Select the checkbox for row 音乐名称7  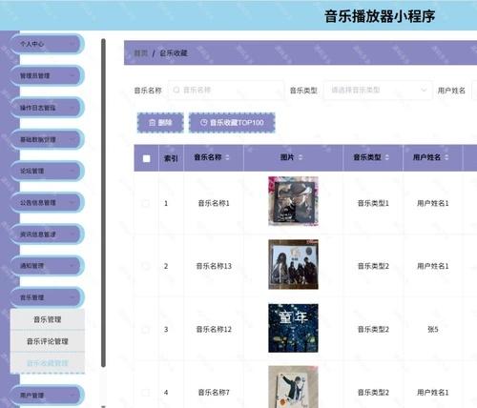[x=146, y=393]
